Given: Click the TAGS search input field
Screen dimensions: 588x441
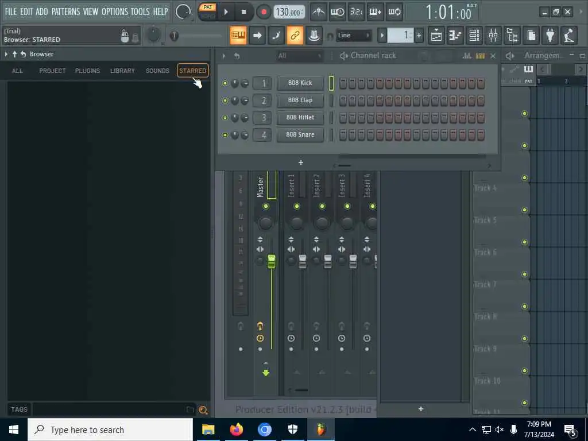Looking at the screenshot, I should (x=109, y=409).
